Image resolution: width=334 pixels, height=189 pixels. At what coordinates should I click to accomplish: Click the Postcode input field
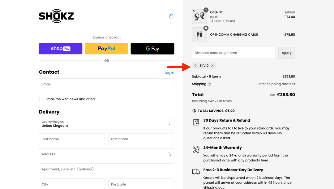141,184
